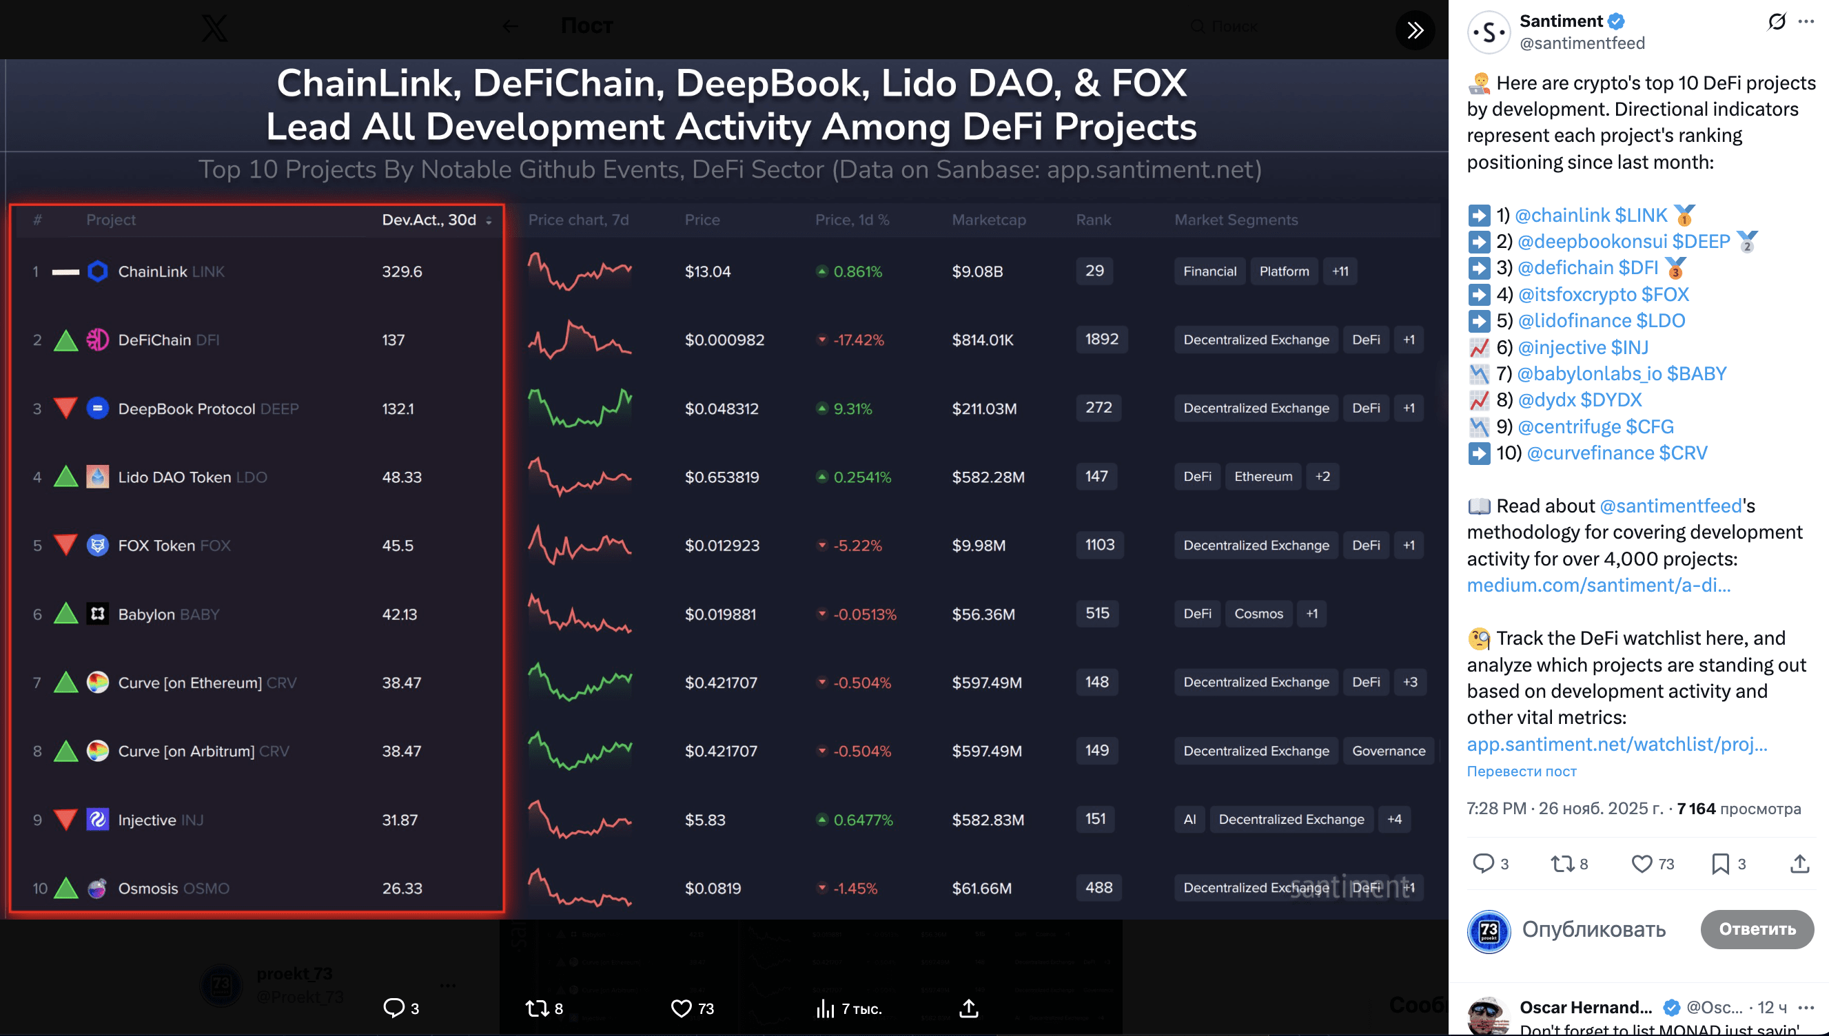Click the back arrow next to Пост
1829x1036 pixels.
point(509,25)
